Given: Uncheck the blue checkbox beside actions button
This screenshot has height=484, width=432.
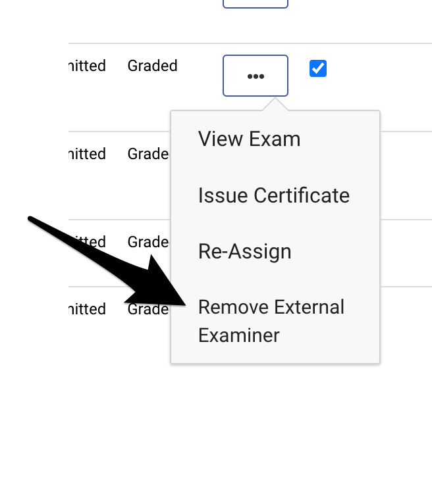Looking at the screenshot, I should 318,68.
